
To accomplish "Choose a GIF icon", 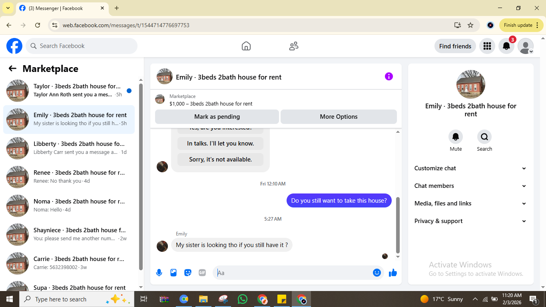I will (202, 273).
